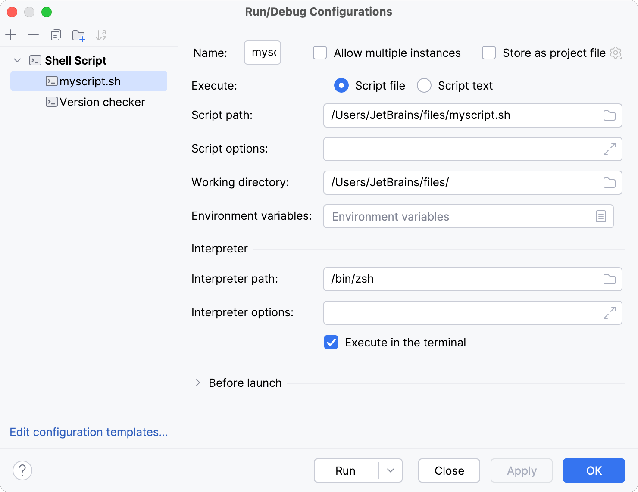
Task: Add a new run configuration
Action: coord(11,35)
